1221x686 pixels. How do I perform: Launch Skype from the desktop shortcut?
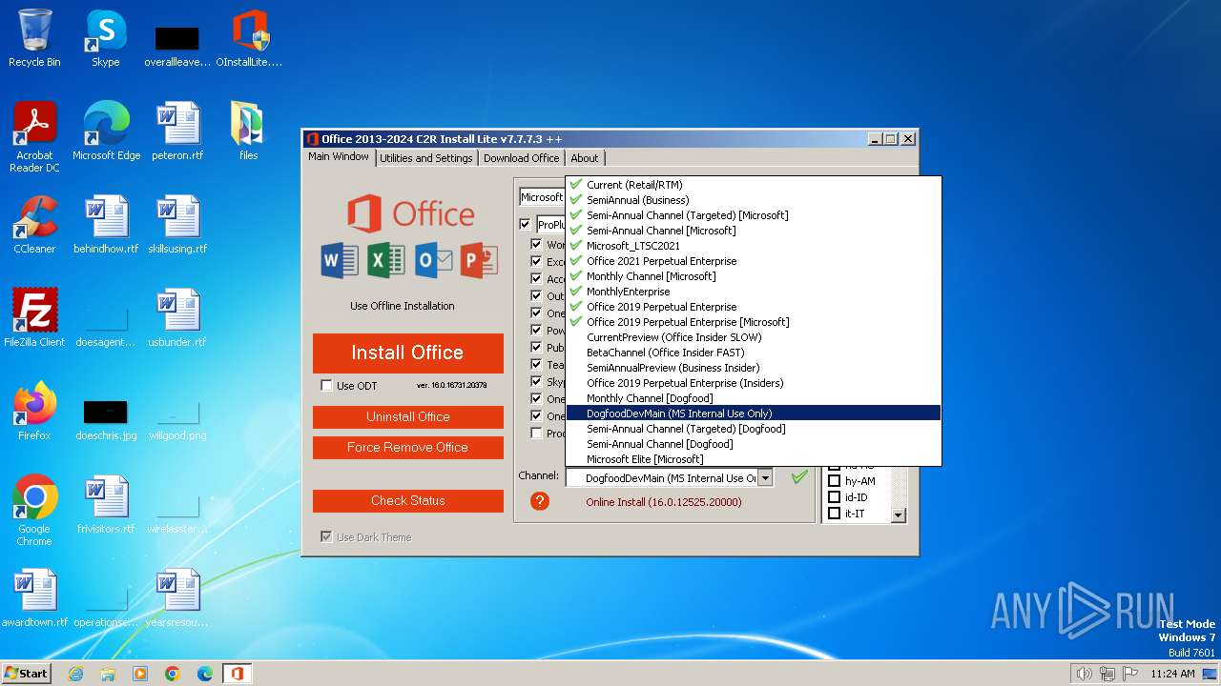point(105,38)
